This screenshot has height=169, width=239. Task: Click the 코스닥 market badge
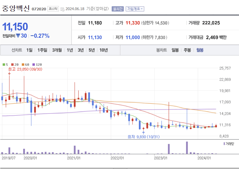tap(53, 9)
